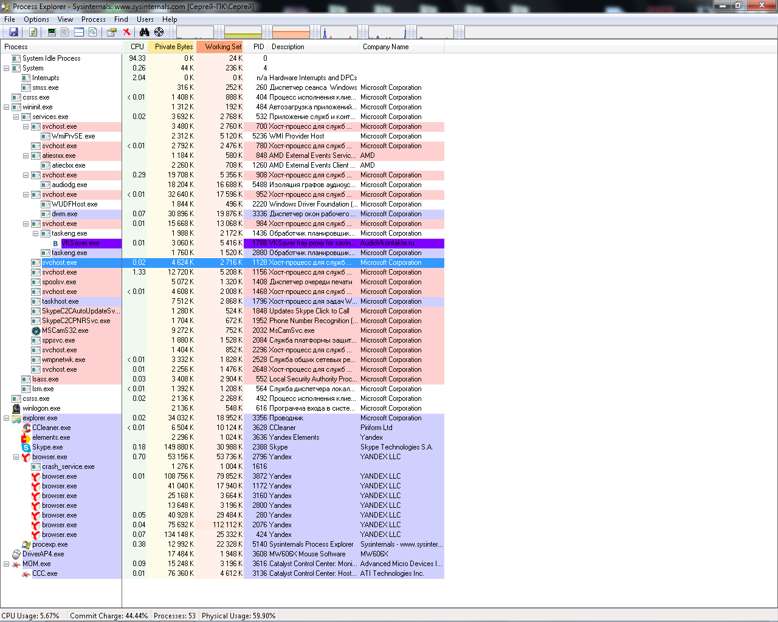Click the CCC.exe Catalyst icon

coord(26,573)
